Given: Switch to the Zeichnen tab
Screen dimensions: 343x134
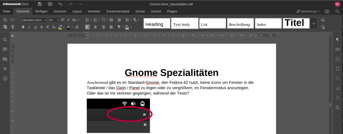Looking at the screenshot, I should [x=60, y=11].
